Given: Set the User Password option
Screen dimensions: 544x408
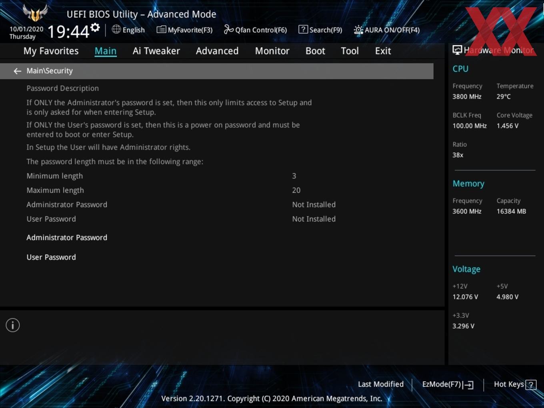Looking at the screenshot, I should click(51, 257).
